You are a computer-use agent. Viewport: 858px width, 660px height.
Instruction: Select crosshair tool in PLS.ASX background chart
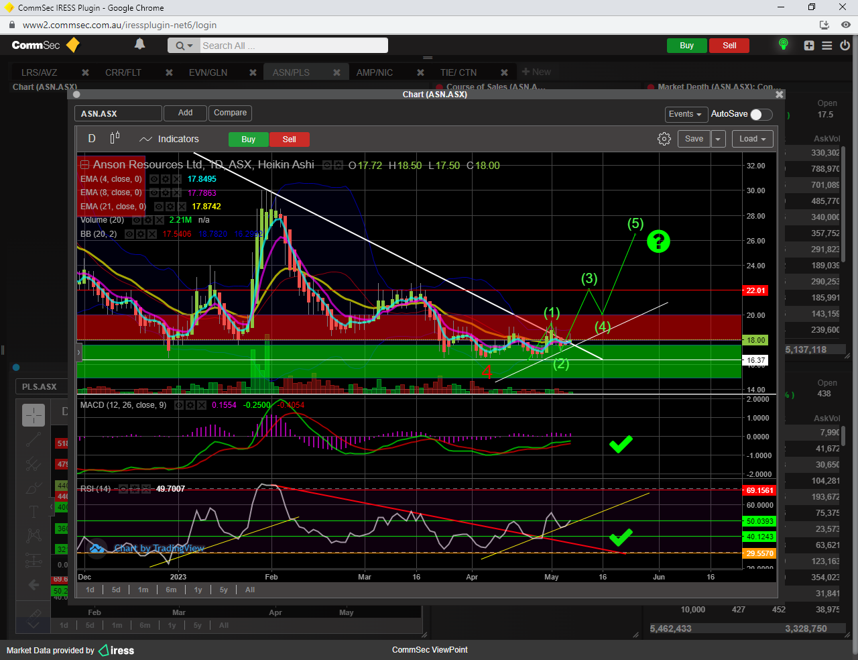[x=34, y=415]
